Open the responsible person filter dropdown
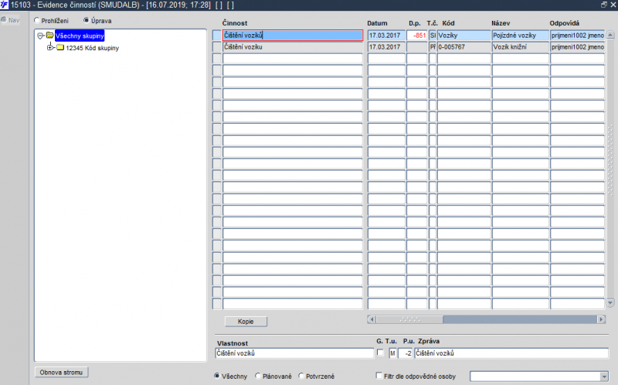Screen dimensions: 618x385 pos(604,376)
